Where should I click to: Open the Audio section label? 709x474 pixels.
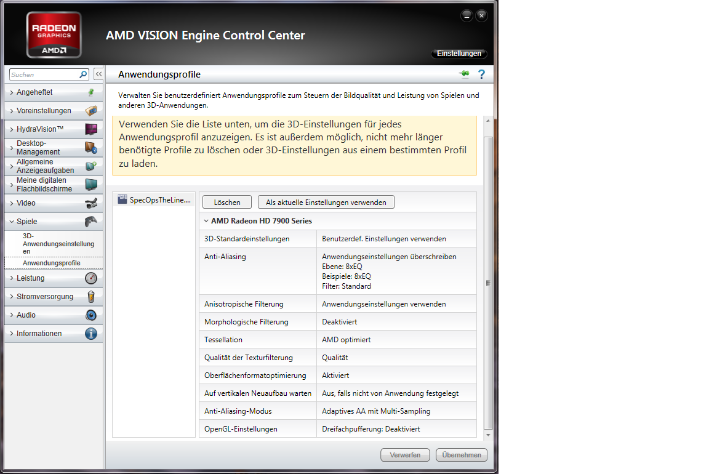26,315
